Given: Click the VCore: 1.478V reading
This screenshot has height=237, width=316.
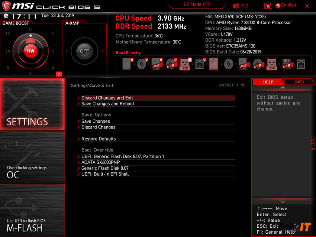Looking at the screenshot, I should 219,34.
